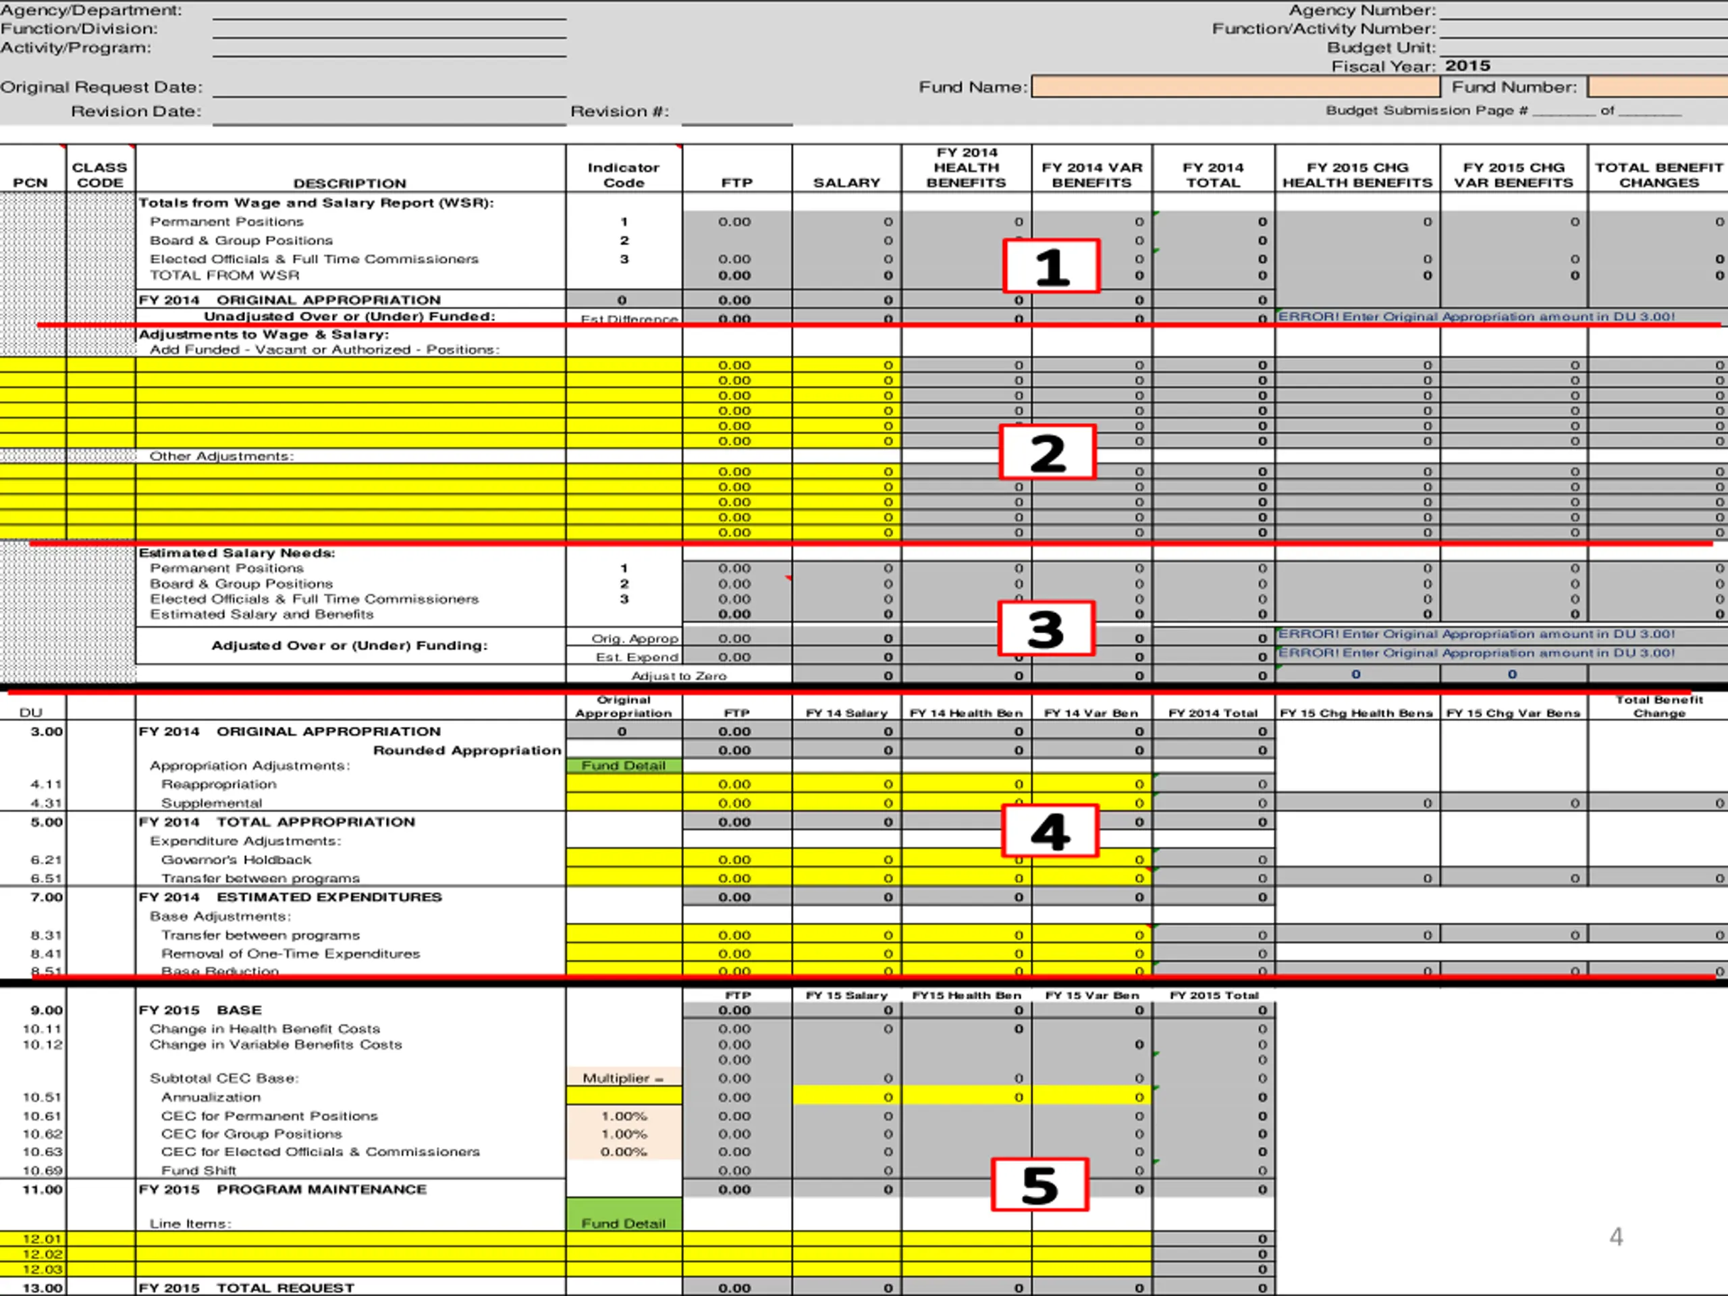This screenshot has height=1296, width=1728.
Task: Select the PCN column header
Action: pos(30,183)
